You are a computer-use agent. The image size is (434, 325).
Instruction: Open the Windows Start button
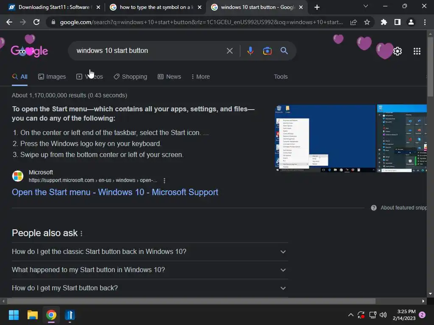coord(14,315)
